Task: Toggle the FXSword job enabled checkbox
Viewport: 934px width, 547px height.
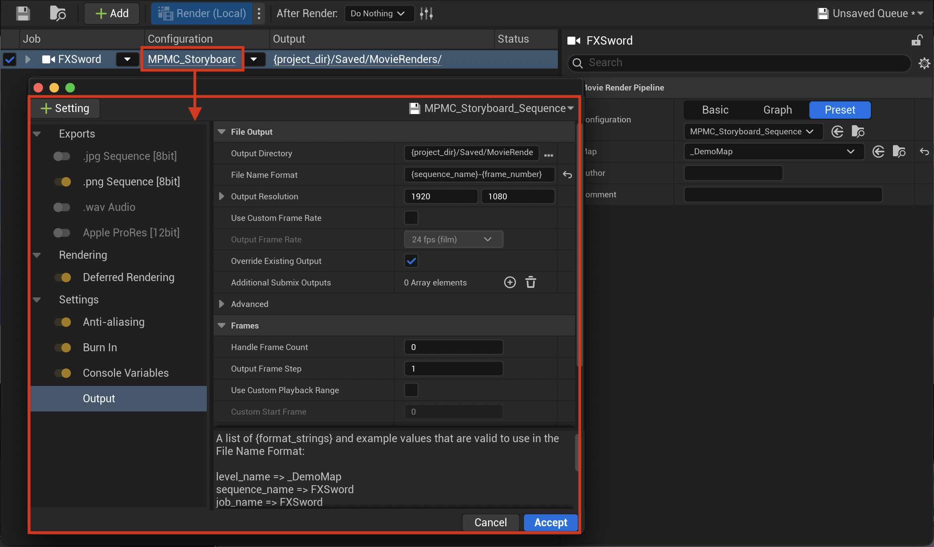Action: 10,59
